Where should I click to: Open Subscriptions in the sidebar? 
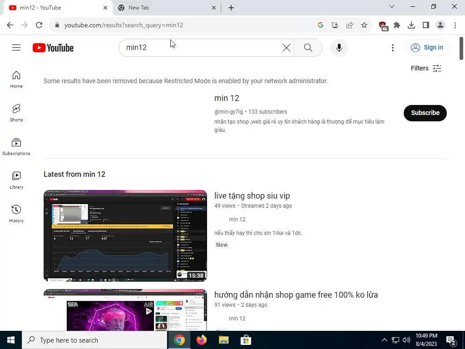(16, 147)
